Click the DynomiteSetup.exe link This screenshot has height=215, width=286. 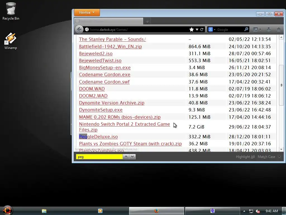click(x=101, y=110)
